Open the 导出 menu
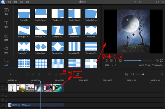The width and height of the screenshot is (165, 109). [21, 2]
